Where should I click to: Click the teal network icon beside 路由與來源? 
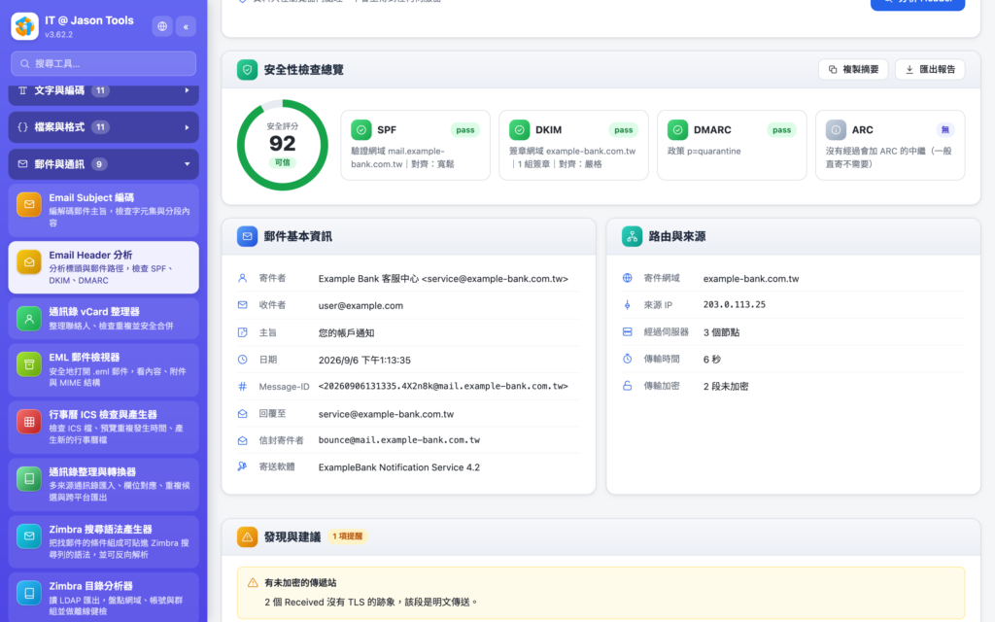point(632,236)
